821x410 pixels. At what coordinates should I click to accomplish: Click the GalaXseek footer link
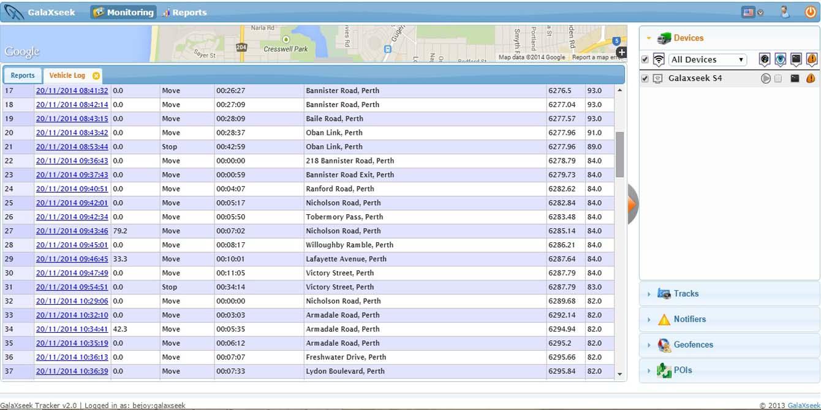804,406
